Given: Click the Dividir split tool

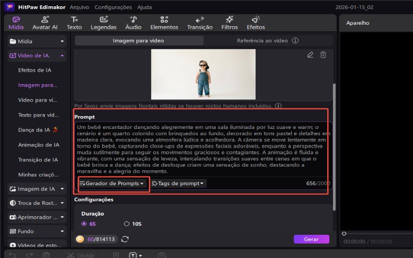Looking at the screenshot, I should coord(81,255).
